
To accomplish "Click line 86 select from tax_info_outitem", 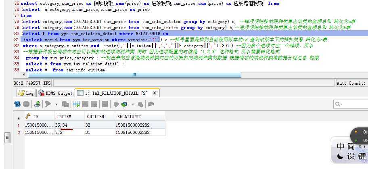I will pyautogui.click(x=66, y=70).
